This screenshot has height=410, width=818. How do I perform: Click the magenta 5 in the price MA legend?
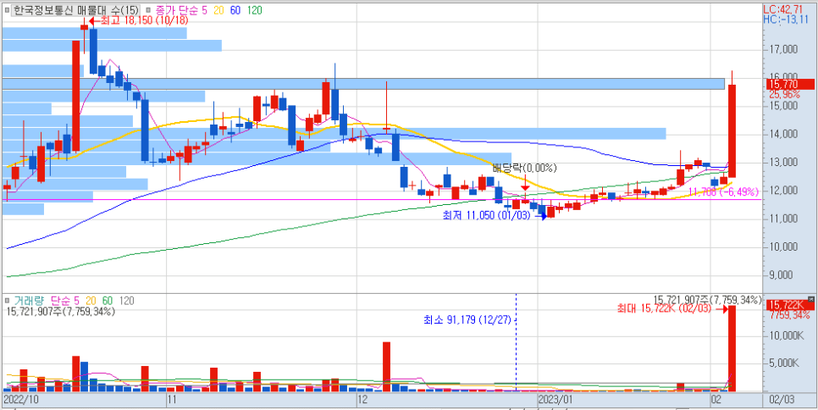203,10
